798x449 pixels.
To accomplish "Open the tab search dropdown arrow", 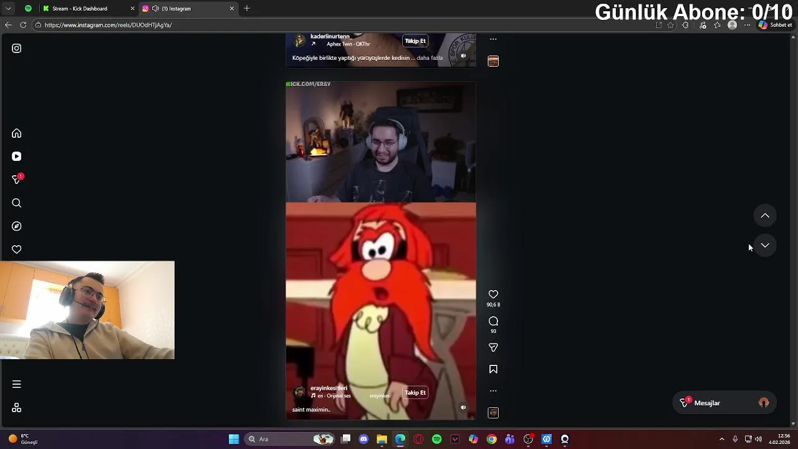I will (x=8, y=9).
